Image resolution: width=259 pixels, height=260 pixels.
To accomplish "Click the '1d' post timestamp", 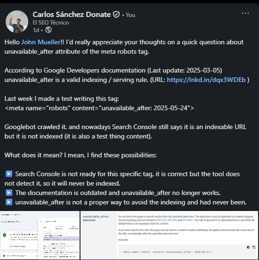I will [36, 30].
